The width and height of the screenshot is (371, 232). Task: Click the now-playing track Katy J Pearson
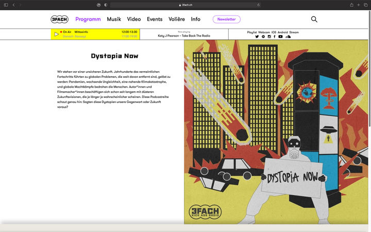click(184, 36)
